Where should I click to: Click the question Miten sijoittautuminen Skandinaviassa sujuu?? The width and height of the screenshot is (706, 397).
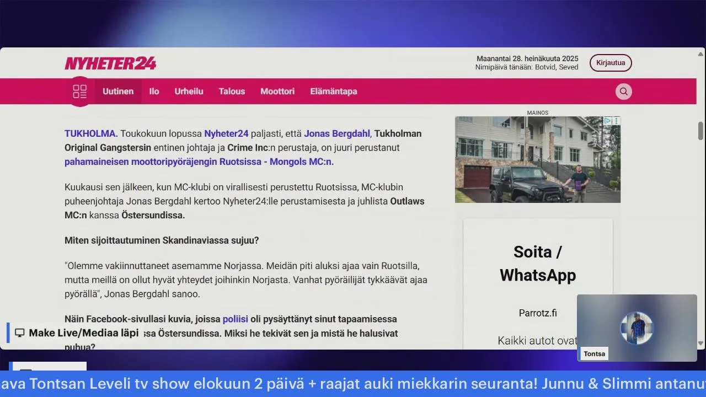point(162,240)
